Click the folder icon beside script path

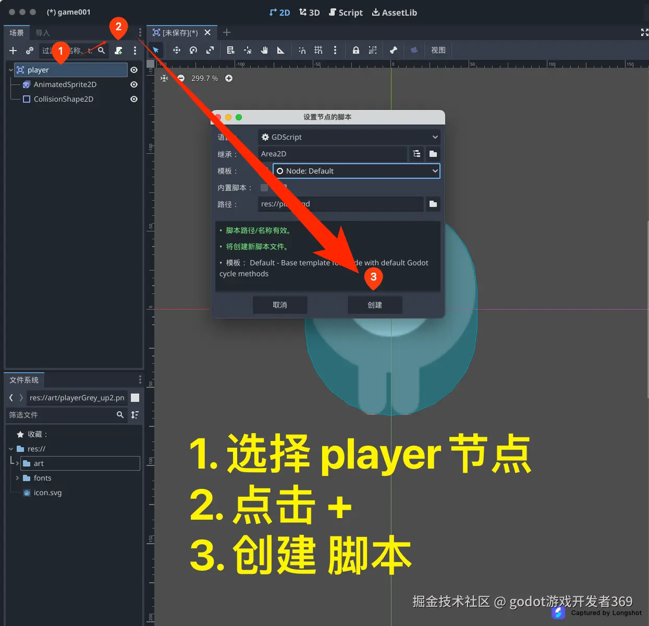[x=433, y=204]
